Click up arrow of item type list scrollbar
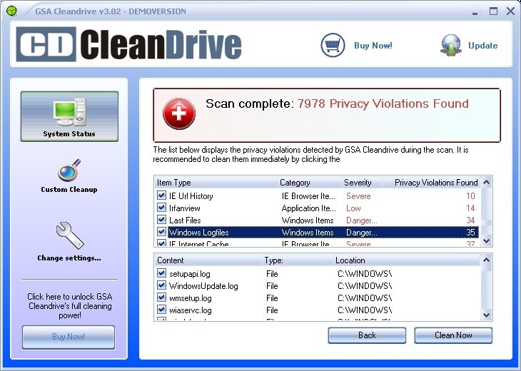521x371 pixels. coord(487,182)
